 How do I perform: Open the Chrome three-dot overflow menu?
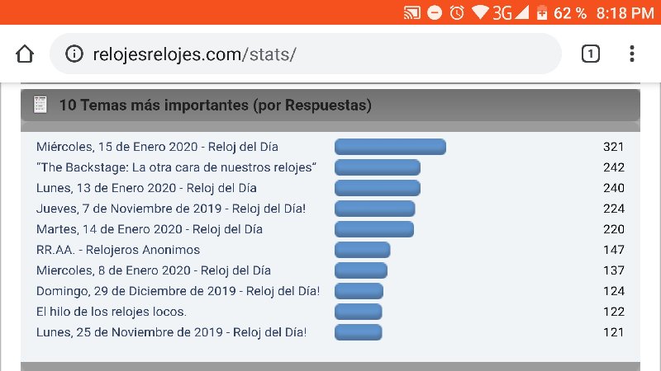[x=631, y=54]
